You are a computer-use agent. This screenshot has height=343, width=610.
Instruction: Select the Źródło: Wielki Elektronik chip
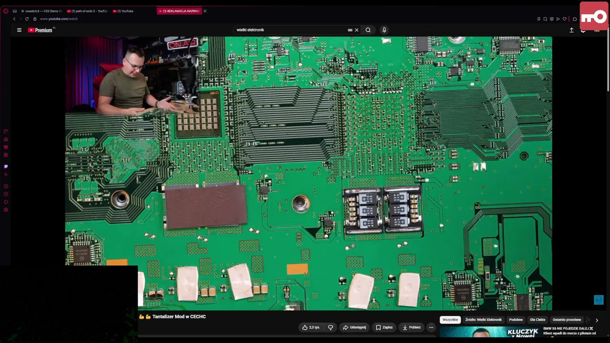click(484, 320)
